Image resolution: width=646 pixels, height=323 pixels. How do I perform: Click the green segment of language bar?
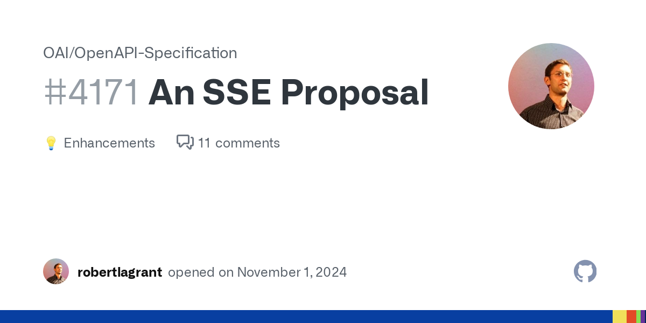[x=638, y=317]
